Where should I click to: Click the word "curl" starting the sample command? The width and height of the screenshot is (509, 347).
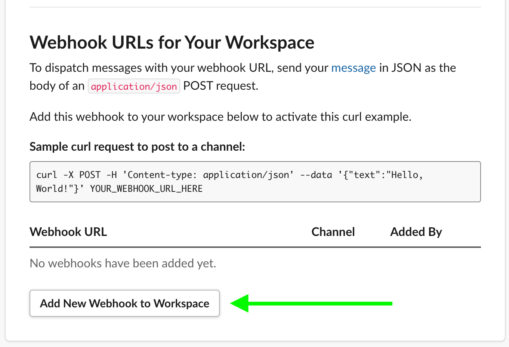(x=46, y=175)
